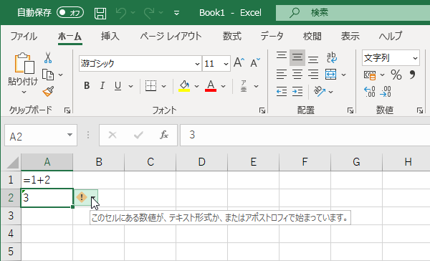Click the Select All corner triangle
The image size is (430, 261).
tap(13, 162)
